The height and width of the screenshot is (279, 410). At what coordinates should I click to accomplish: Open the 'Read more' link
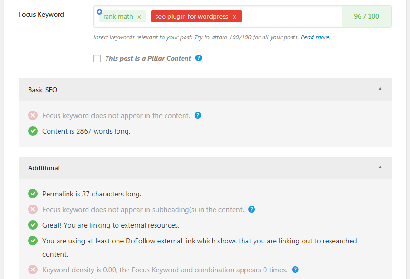point(315,37)
